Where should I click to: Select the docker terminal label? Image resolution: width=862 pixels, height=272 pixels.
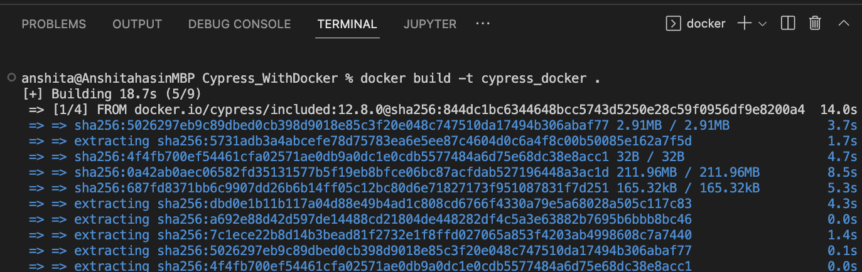706,24
